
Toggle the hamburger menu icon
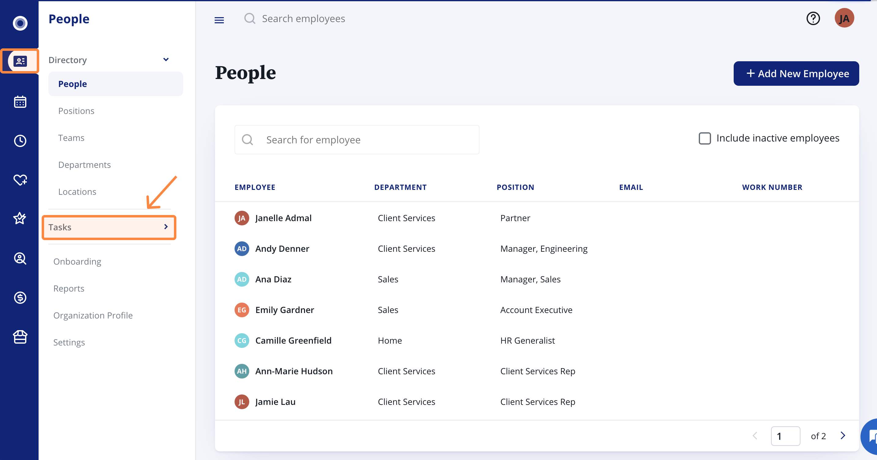219,20
